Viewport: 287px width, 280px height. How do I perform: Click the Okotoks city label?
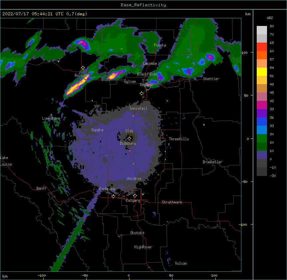click(137, 233)
